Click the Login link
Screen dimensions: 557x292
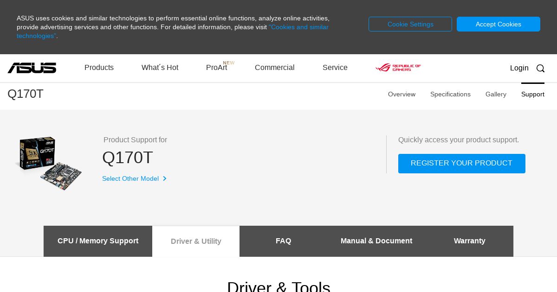click(519, 68)
